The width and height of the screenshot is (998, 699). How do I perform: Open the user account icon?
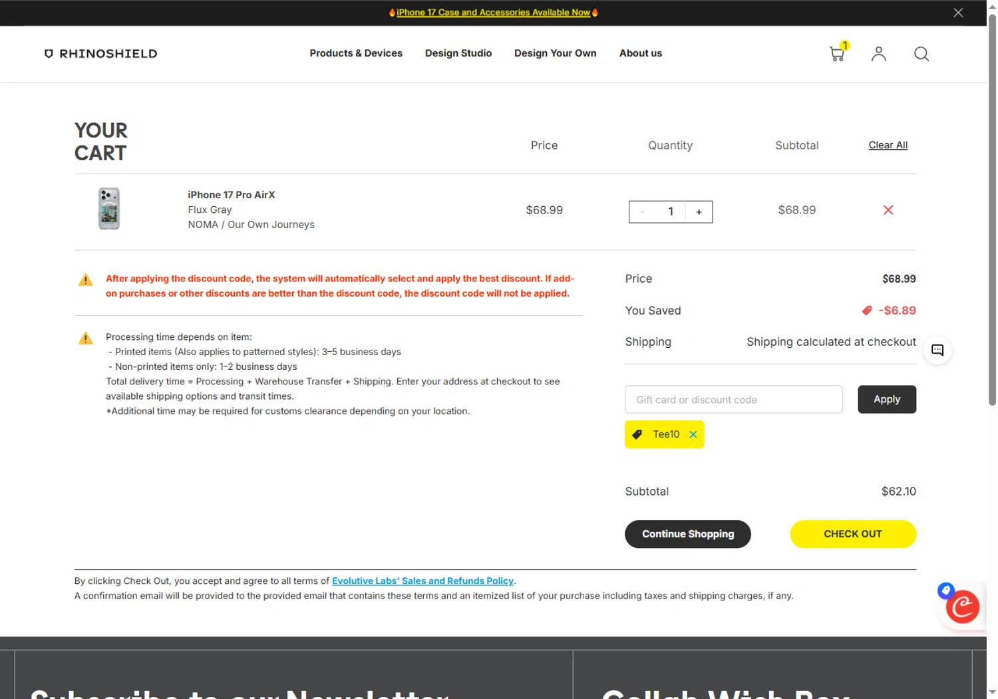(878, 54)
